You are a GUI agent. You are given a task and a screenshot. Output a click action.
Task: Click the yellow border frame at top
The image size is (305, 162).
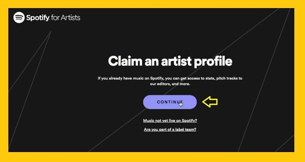[x=152, y=4]
